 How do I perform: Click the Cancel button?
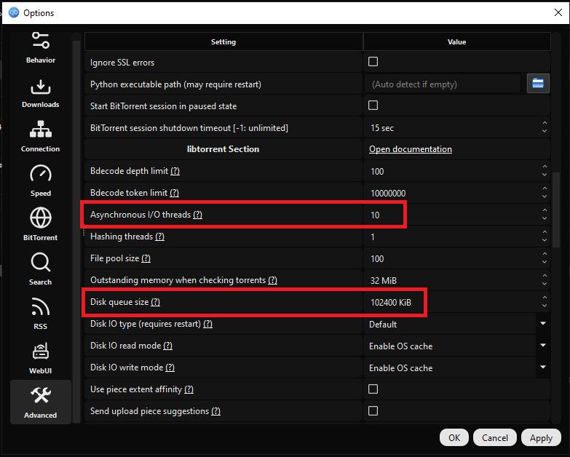(495, 438)
